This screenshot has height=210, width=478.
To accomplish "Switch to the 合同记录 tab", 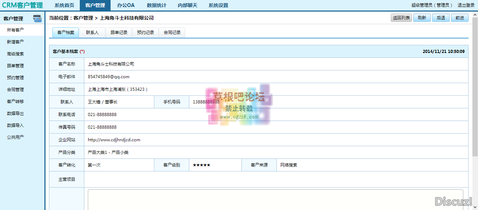I will [x=172, y=32].
